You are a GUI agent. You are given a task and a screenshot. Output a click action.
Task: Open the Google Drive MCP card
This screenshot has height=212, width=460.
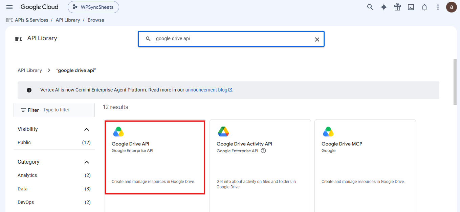[x=365, y=165]
